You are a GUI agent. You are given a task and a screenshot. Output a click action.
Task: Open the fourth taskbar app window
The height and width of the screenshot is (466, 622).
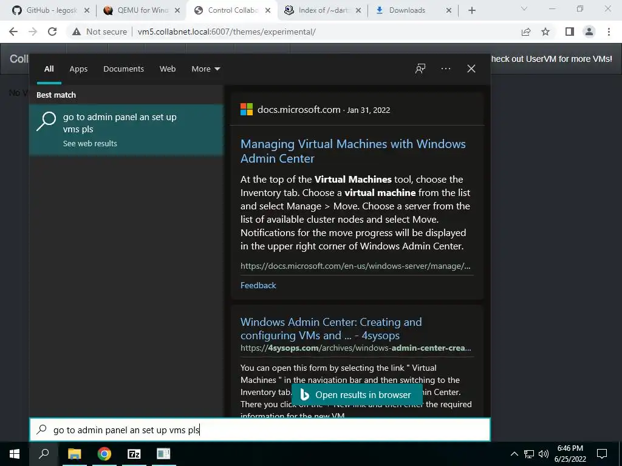(x=163, y=454)
